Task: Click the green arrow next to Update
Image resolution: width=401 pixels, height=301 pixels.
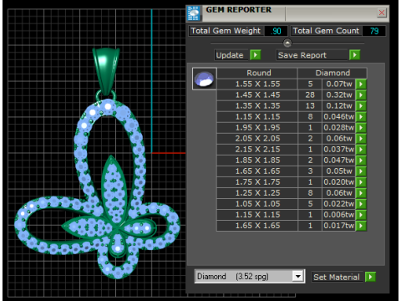Action: (x=256, y=55)
